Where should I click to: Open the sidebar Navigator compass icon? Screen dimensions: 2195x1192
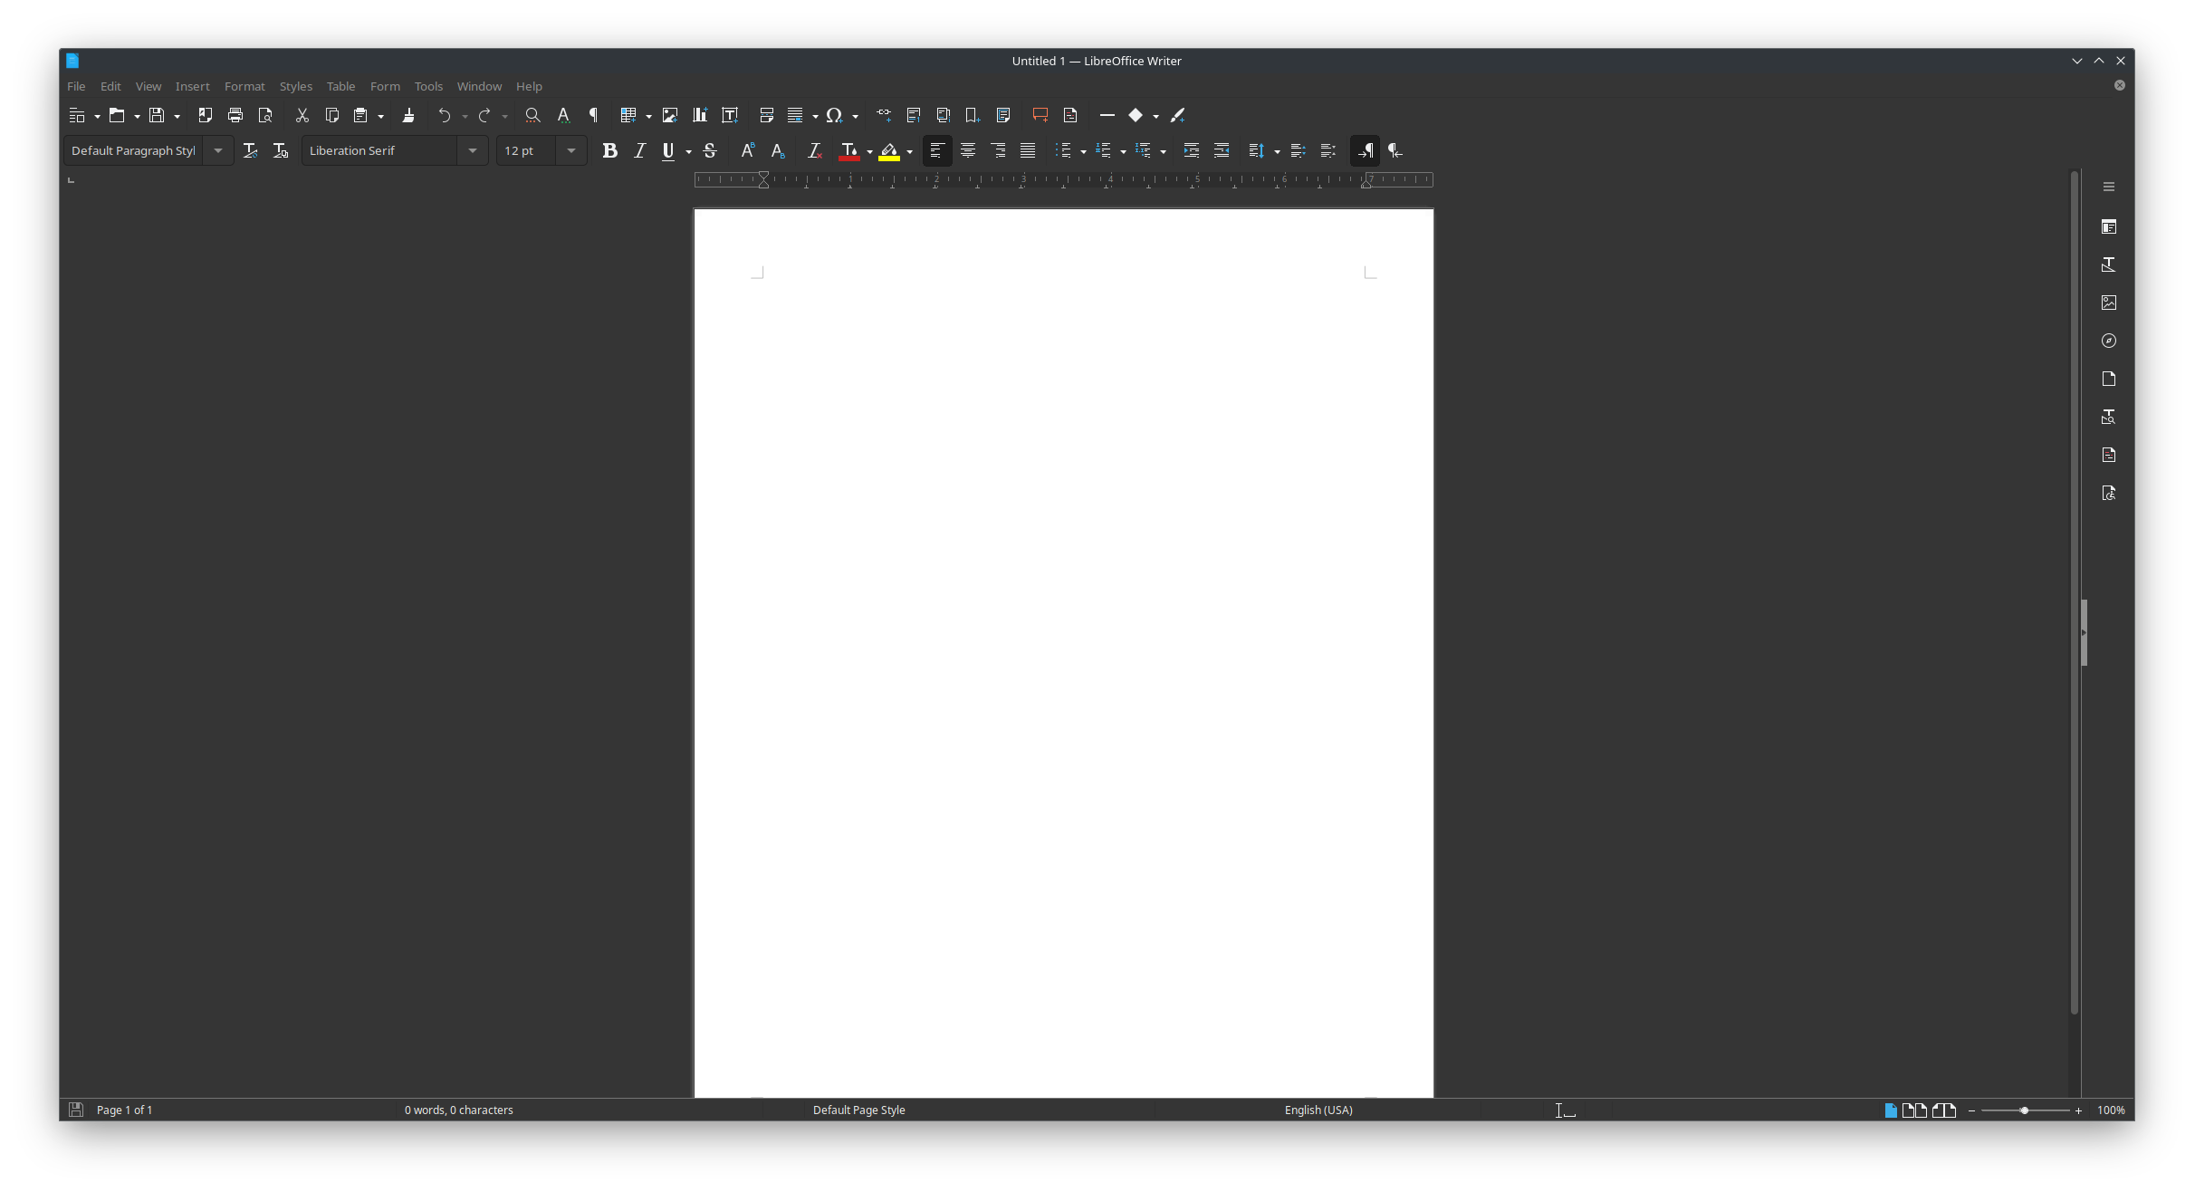tap(2109, 341)
